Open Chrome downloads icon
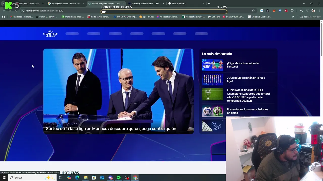The height and width of the screenshot is (181, 323). click(x=301, y=11)
